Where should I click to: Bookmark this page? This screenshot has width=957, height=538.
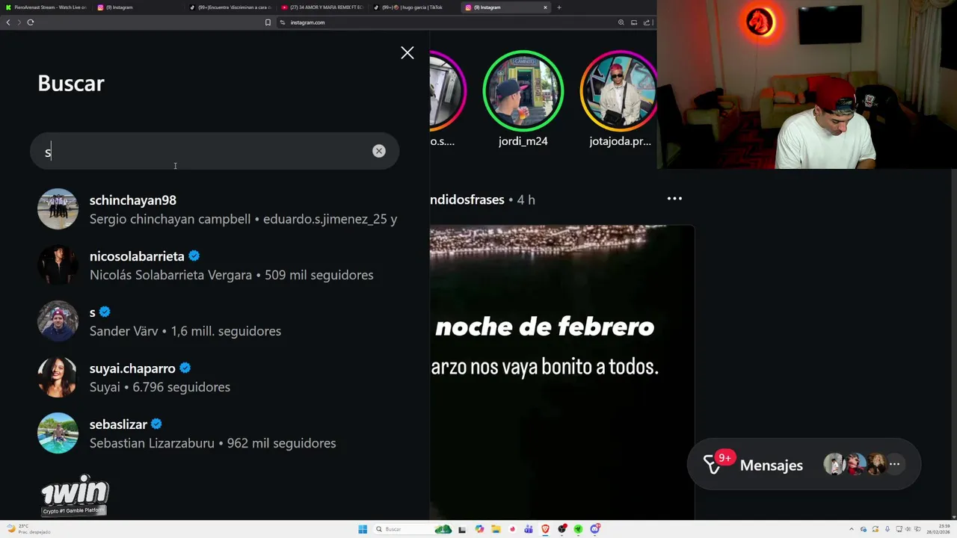pos(268,22)
